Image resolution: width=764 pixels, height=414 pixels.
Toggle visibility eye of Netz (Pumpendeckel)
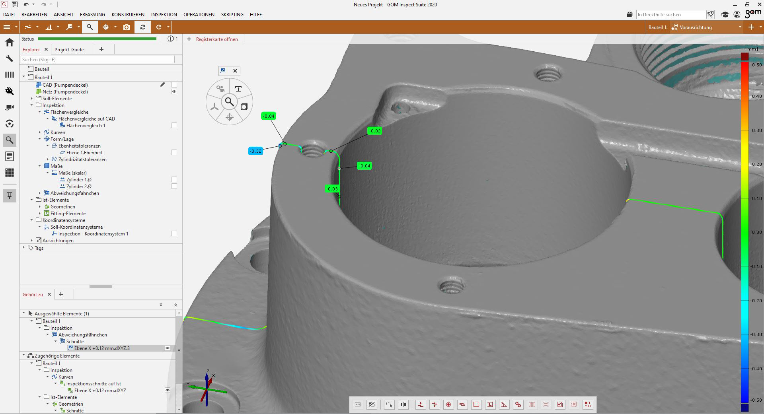coord(174,91)
